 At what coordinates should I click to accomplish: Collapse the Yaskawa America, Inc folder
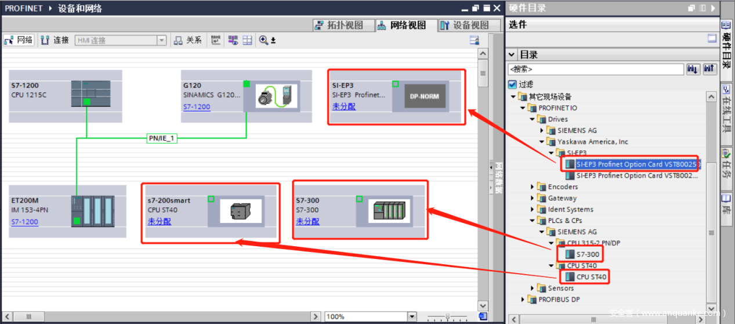[x=542, y=142]
